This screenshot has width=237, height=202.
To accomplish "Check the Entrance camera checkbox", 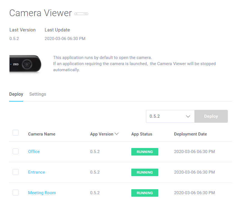I will click(16, 172).
